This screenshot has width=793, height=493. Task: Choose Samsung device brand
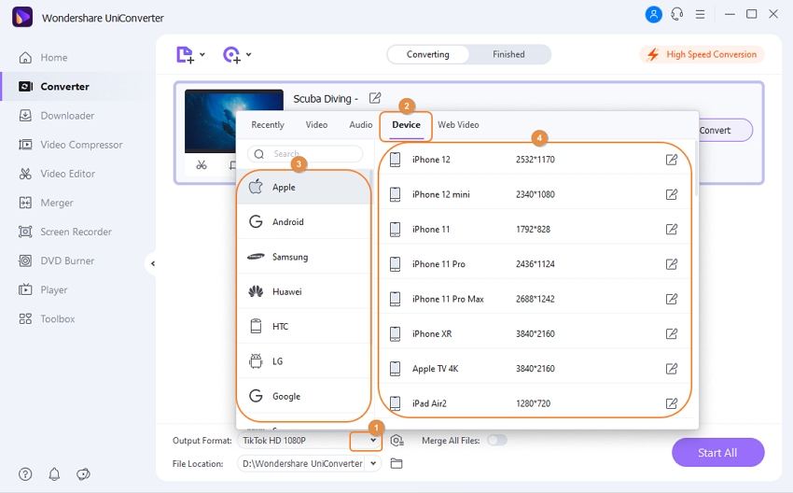tap(304, 257)
